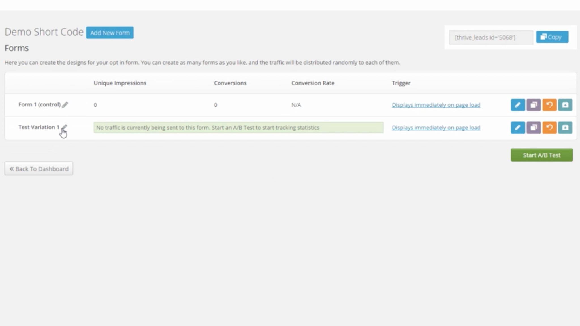Click rename pencil beside Test Variation 1
580x326 pixels.
click(x=64, y=127)
